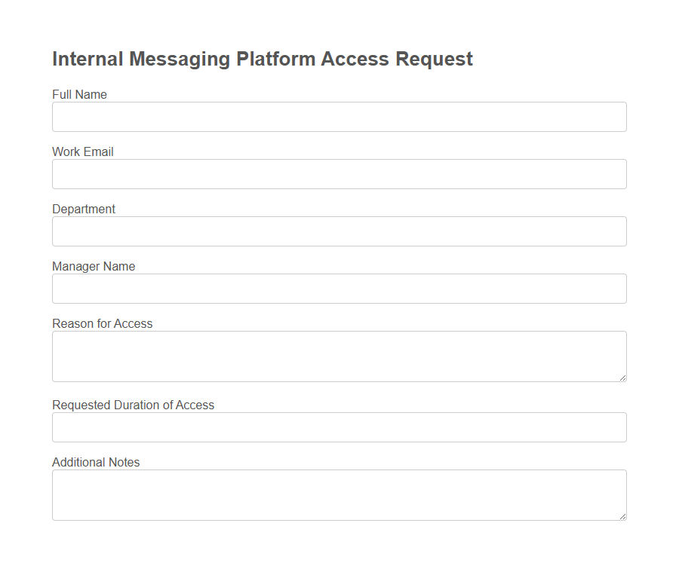Select the Reason for Access label
The width and height of the screenshot is (679, 572).
[102, 323]
